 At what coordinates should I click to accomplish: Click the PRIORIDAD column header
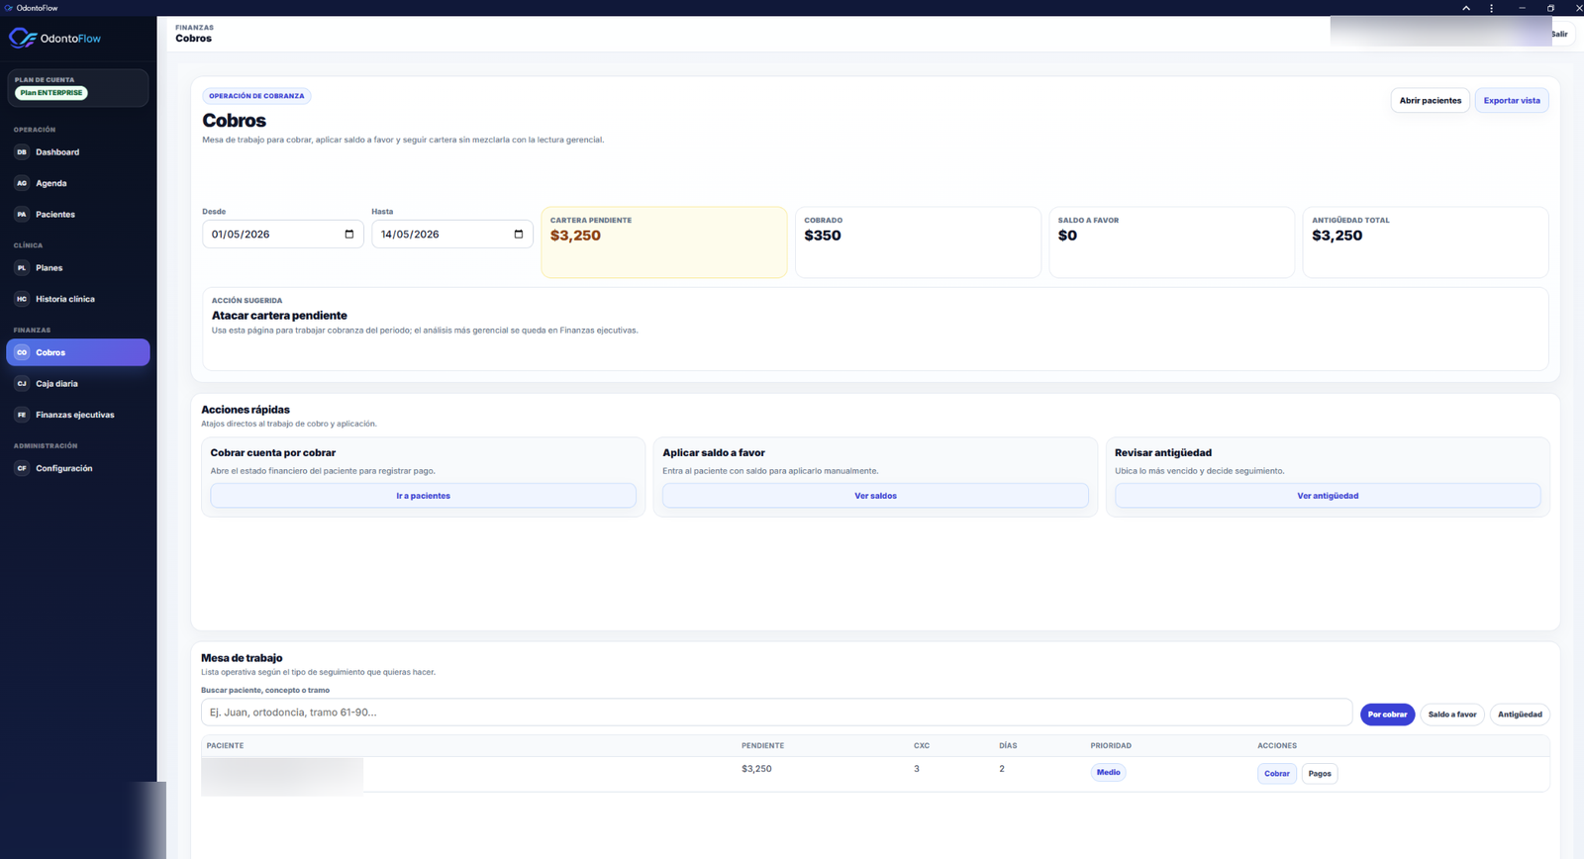1111,746
